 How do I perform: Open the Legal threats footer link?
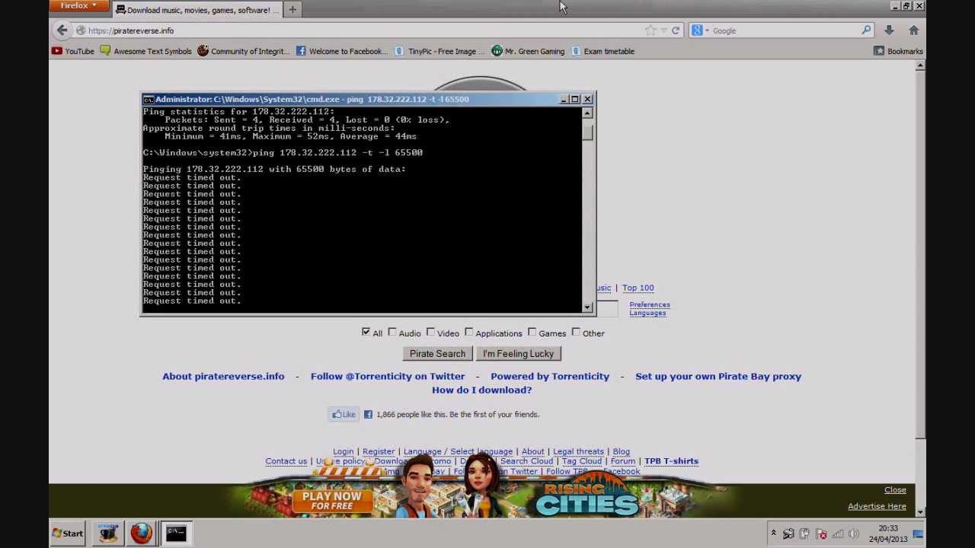click(x=578, y=451)
